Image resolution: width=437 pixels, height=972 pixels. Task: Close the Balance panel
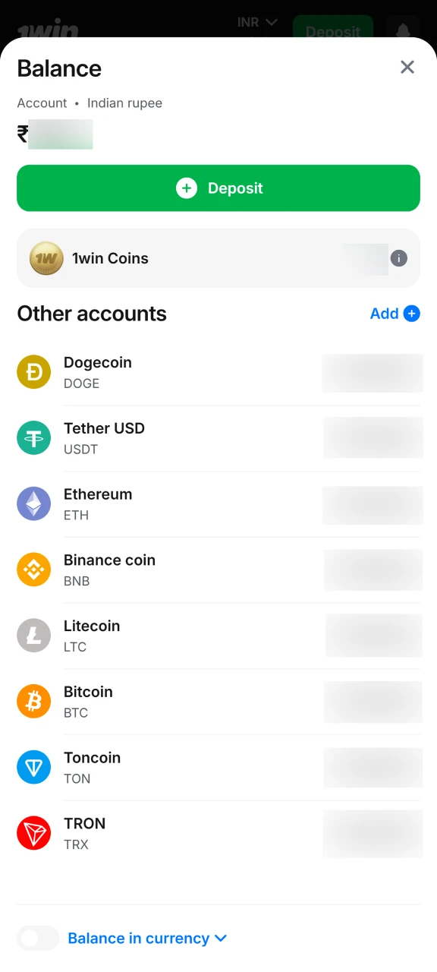(x=407, y=67)
